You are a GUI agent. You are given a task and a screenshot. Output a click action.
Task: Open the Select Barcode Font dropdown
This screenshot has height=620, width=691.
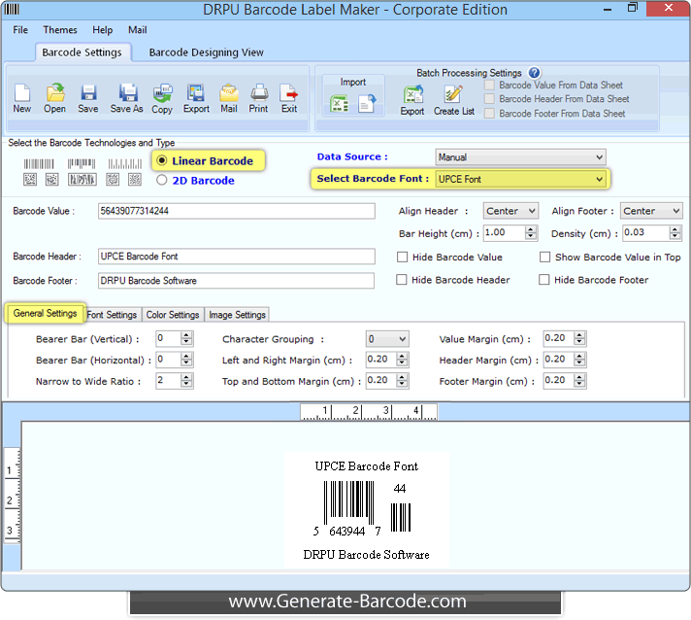pos(520,179)
